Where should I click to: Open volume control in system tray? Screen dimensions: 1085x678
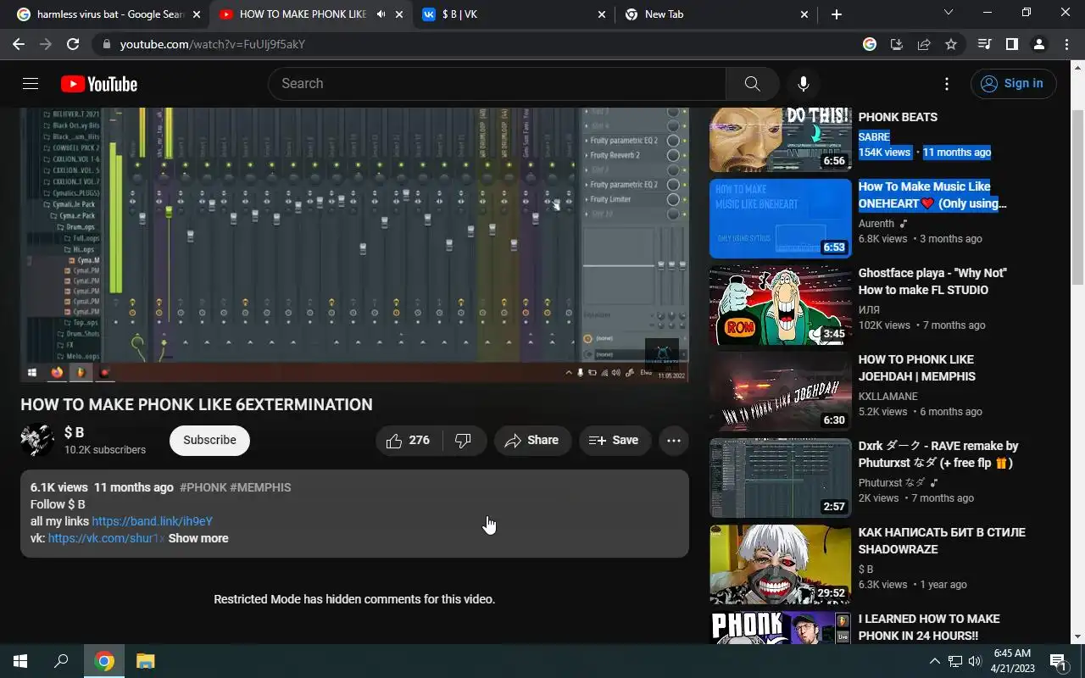975,661
